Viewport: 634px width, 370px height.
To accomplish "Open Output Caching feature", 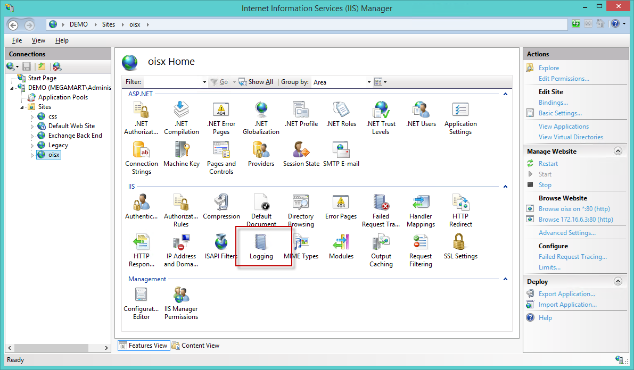I will 381,250.
